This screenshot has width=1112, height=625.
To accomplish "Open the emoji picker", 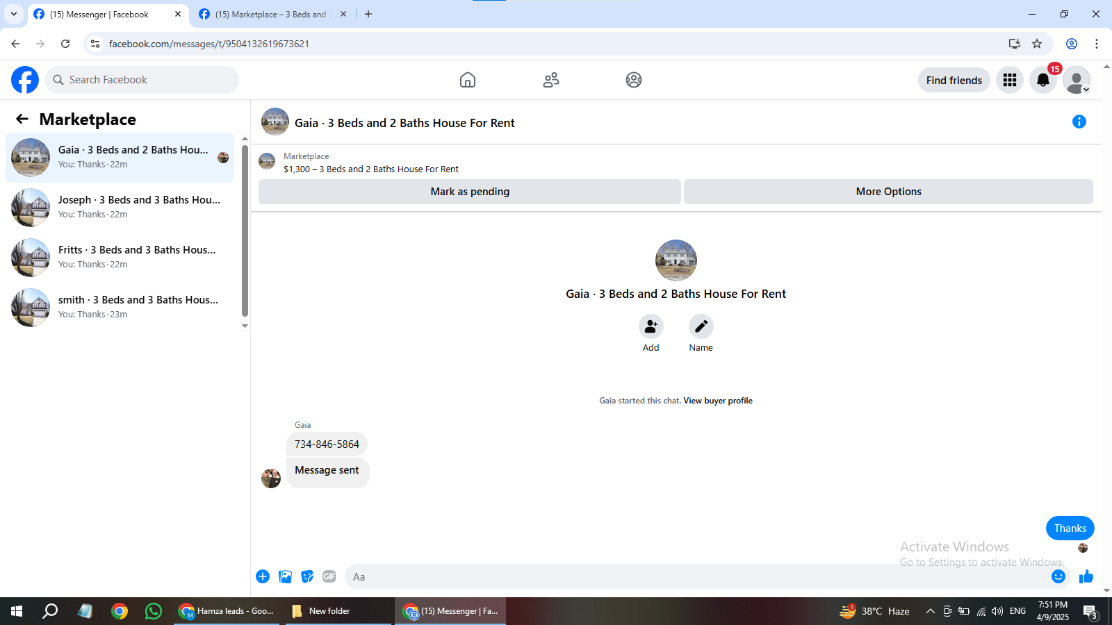I will pos(1058,576).
